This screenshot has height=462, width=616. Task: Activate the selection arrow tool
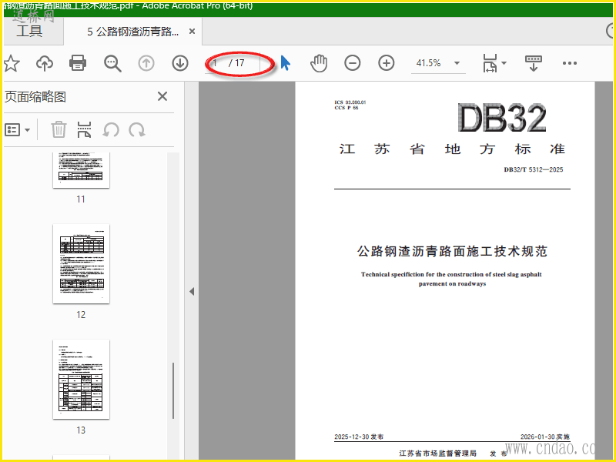click(286, 63)
